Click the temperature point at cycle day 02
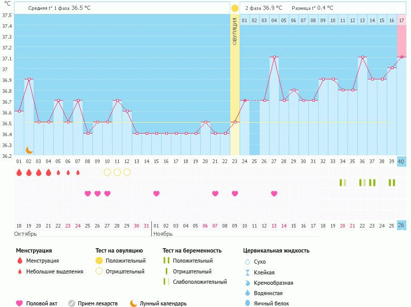Image resolution: width=411 pixels, height=307 pixels. click(29, 79)
